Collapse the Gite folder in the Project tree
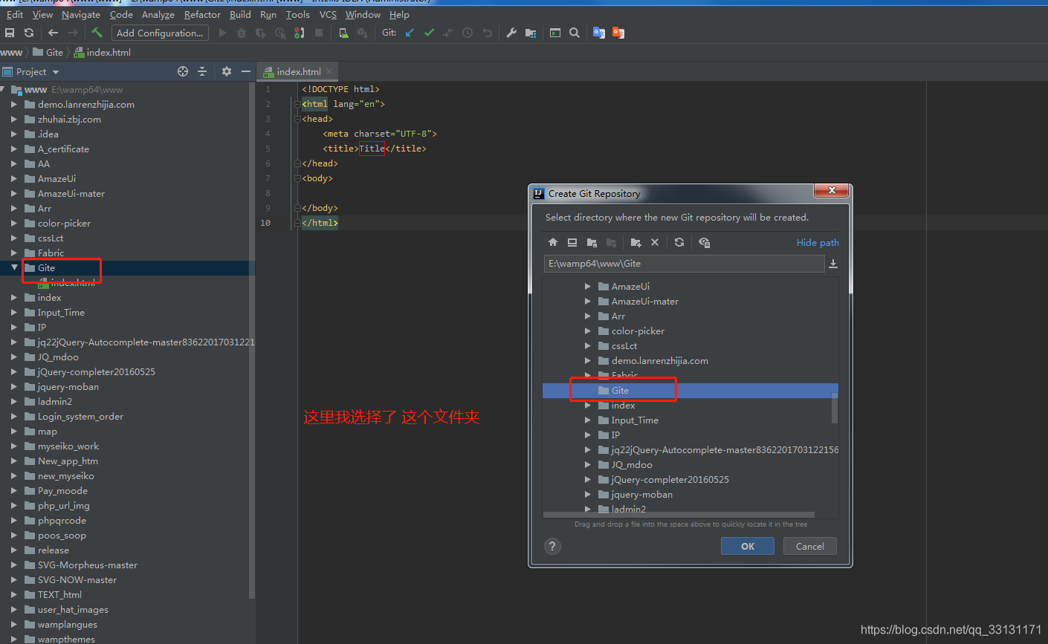Viewport: 1048px width, 644px height. [x=13, y=267]
